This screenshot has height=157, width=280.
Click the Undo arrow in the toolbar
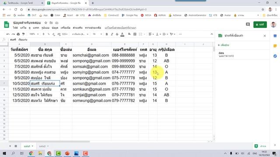click(8, 34)
